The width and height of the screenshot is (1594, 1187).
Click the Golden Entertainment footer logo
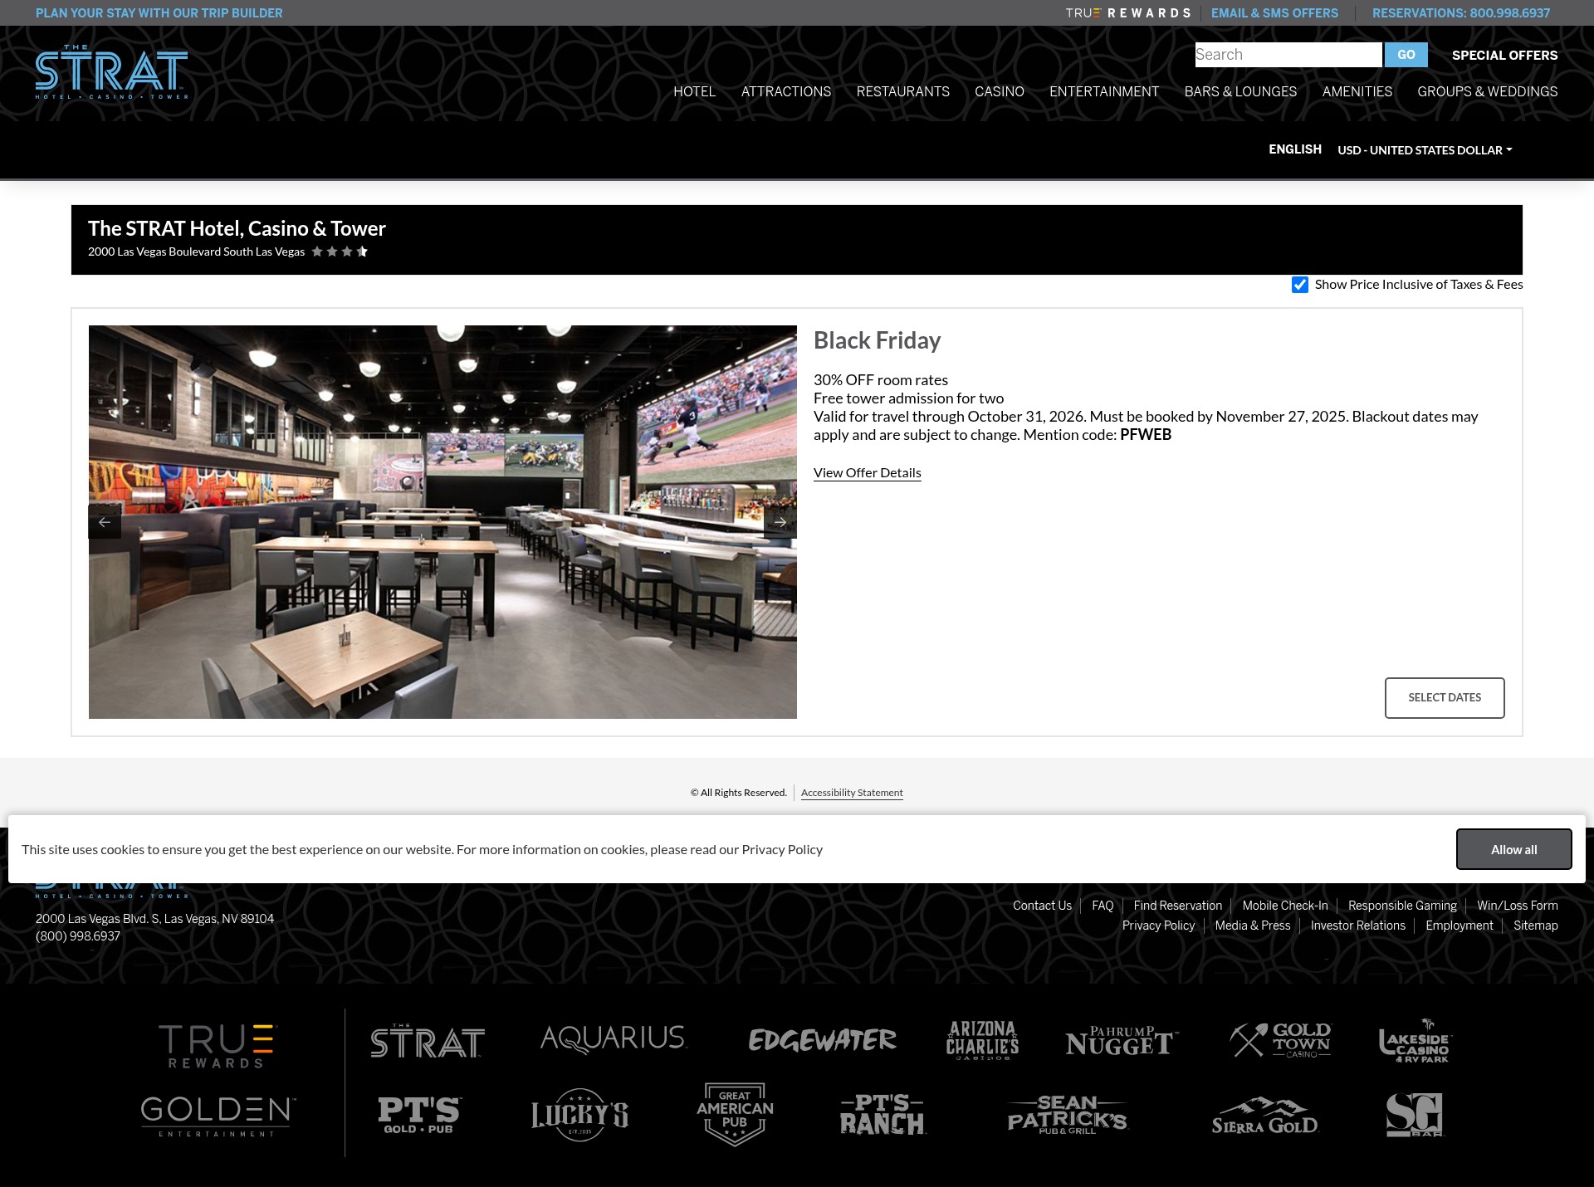coord(218,1116)
